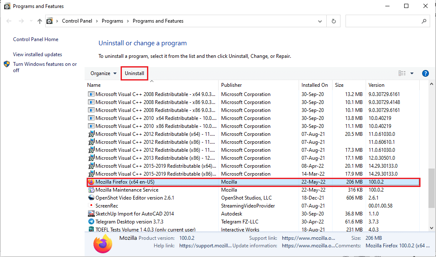436x257 pixels.
Task: Go up one level with Up arrow
Action: click(x=40, y=21)
